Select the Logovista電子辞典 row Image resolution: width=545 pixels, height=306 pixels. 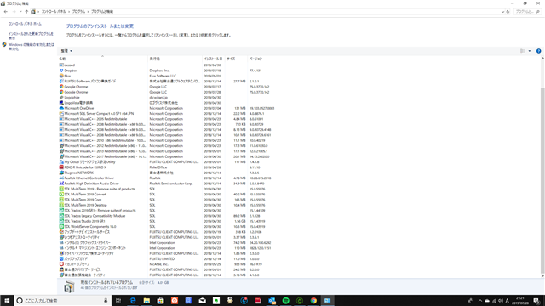(171, 103)
